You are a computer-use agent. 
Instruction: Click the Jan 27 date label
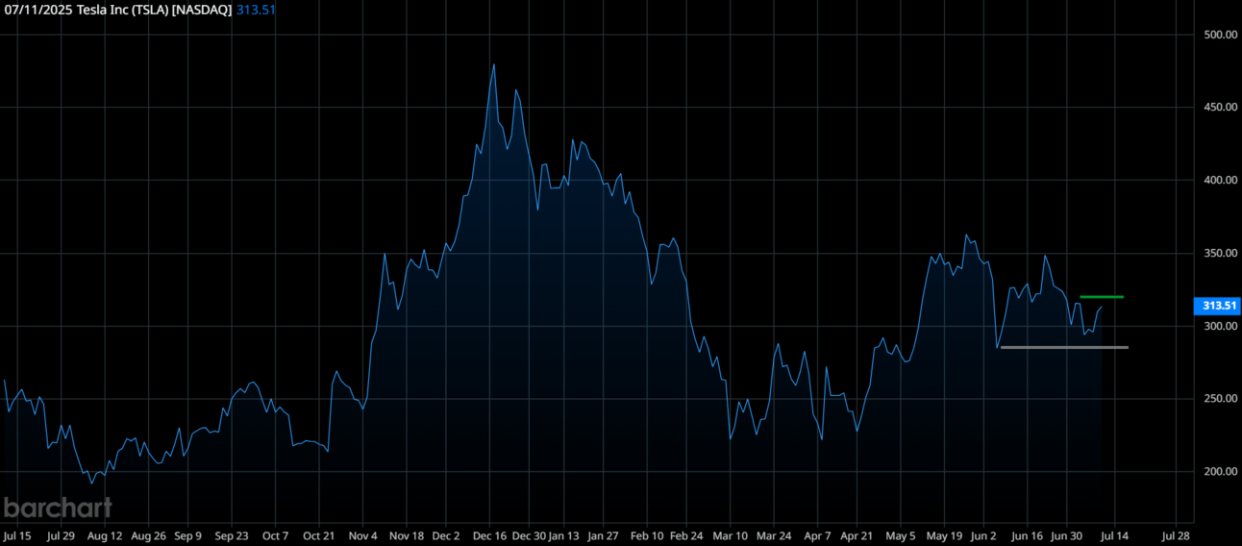[602, 535]
